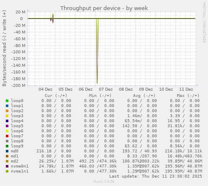The image size is (208, 186).
Task: Click the loop6 lime legend swatch
Action: coord(7,131)
